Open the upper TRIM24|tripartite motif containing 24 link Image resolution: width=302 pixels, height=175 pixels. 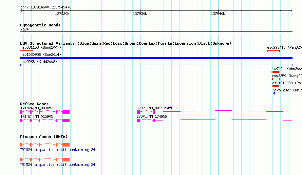coord(58,150)
